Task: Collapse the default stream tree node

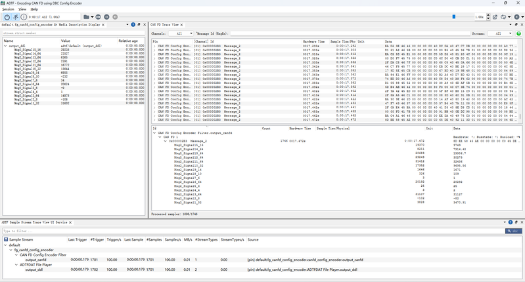Action: (5, 245)
